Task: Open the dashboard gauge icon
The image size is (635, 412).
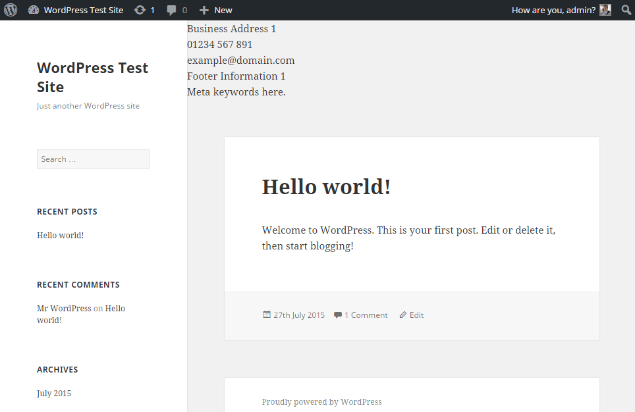Action: [x=34, y=10]
